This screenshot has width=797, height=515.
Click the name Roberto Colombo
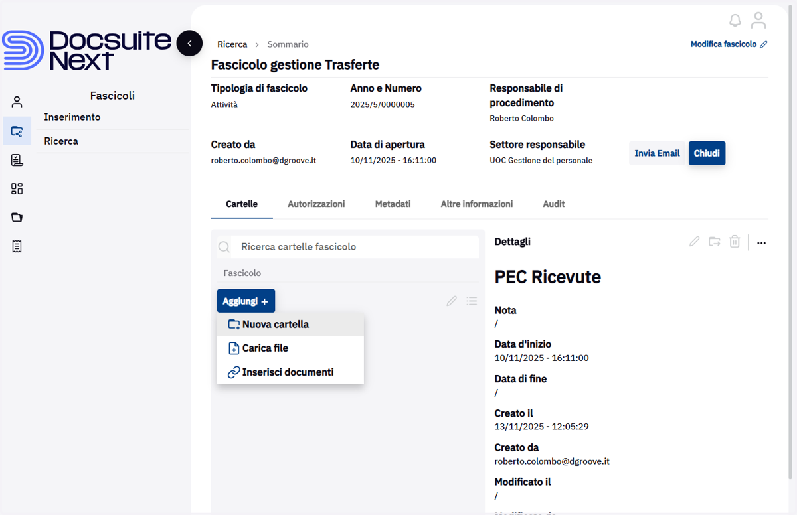tap(521, 119)
